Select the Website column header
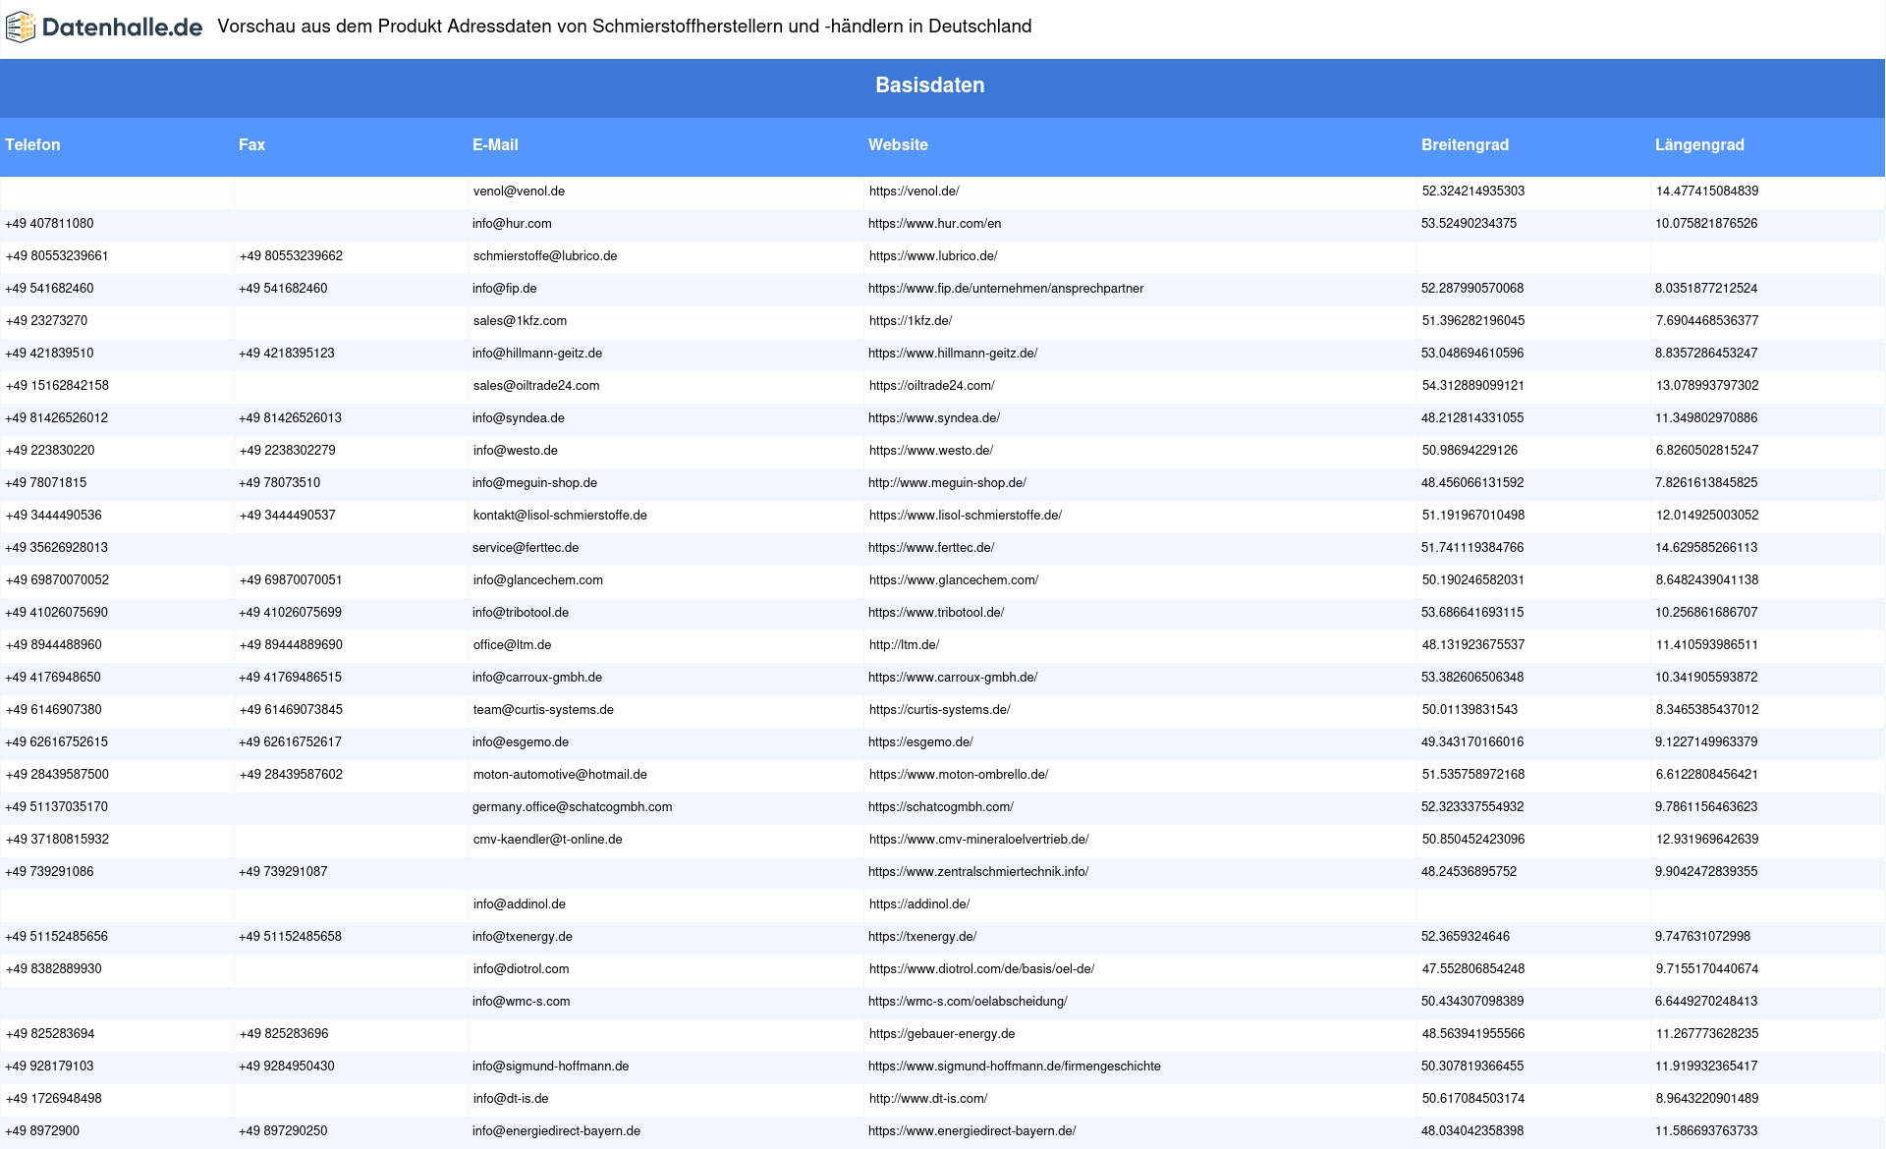This screenshot has width=1886, height=1149. point(898,144)
